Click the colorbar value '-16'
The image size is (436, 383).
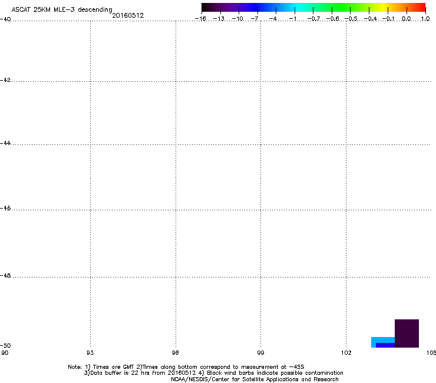coord(200,19)
